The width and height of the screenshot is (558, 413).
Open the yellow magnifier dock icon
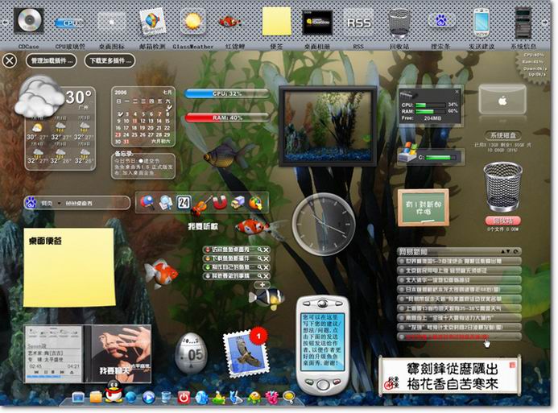point(288,396)
